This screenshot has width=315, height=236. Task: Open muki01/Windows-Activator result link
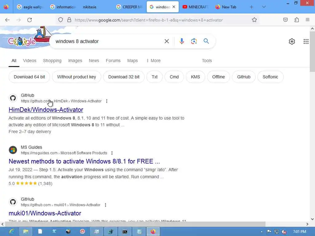click(x=45, y=213)
